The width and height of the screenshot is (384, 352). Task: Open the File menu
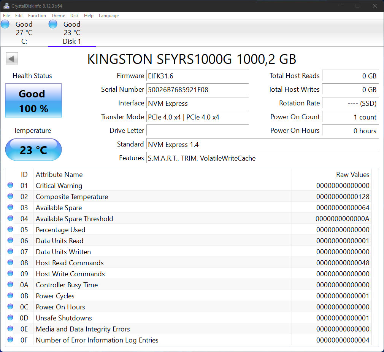pos(6,16)
